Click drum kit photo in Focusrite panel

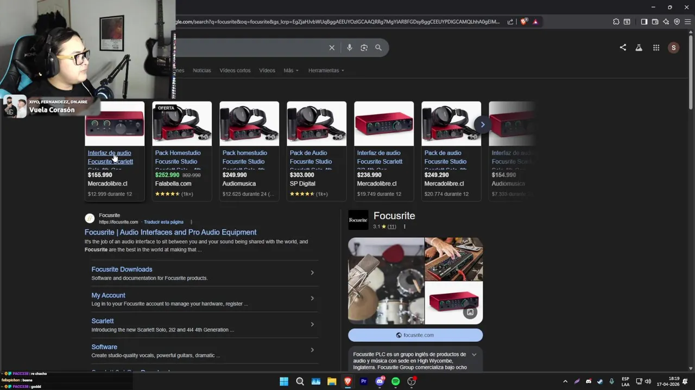pos(386,281)
